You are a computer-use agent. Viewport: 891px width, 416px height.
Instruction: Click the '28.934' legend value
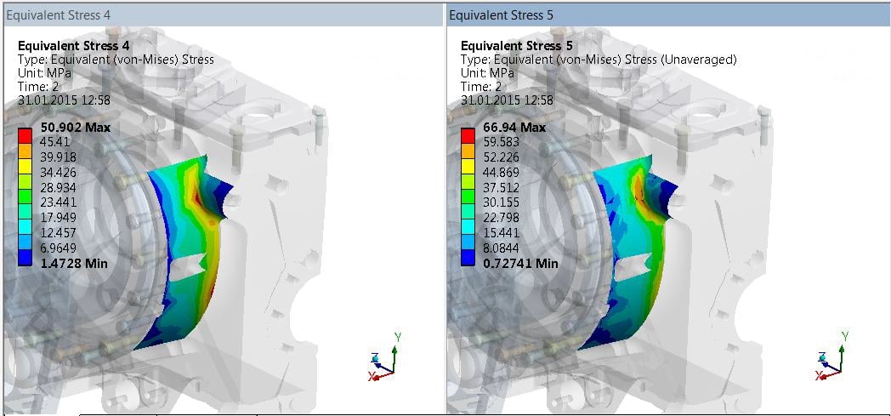point(58,187)
